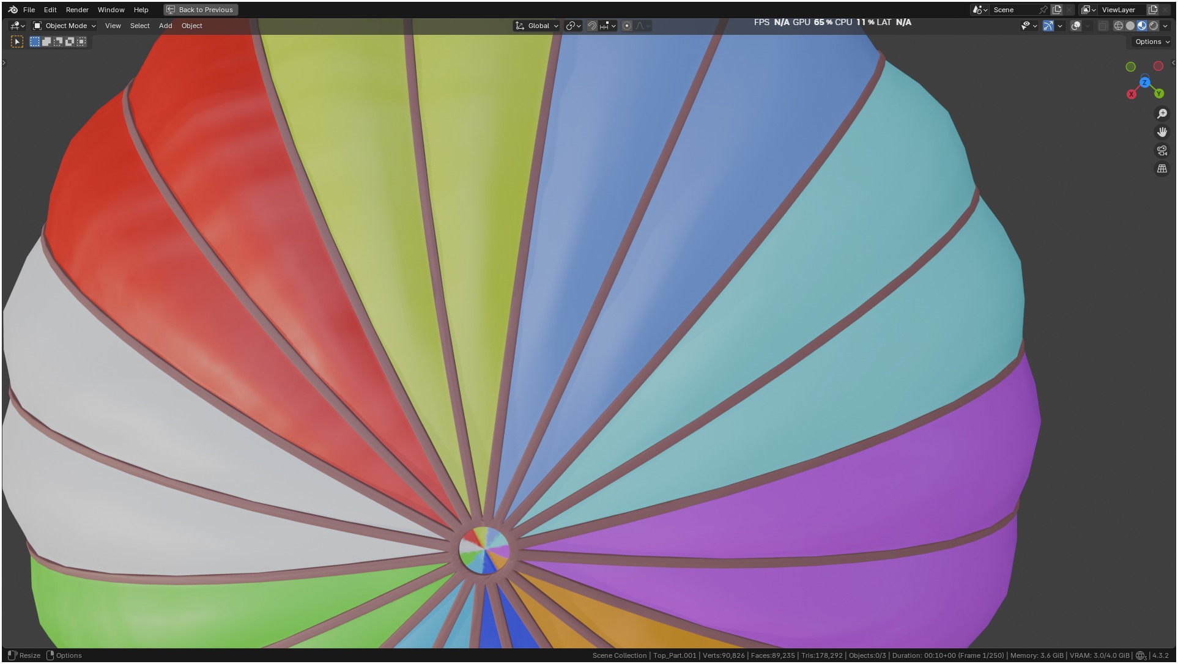Pin the Scene with pin icon
This screenshot has height=664, width=1178.
click(1043, 10)
